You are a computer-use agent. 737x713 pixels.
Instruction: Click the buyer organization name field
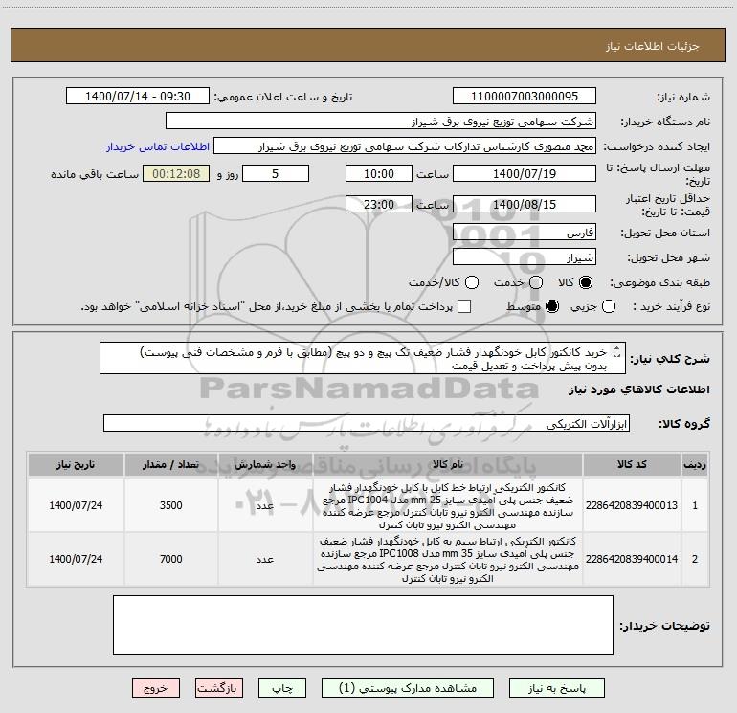pos(381,122)
